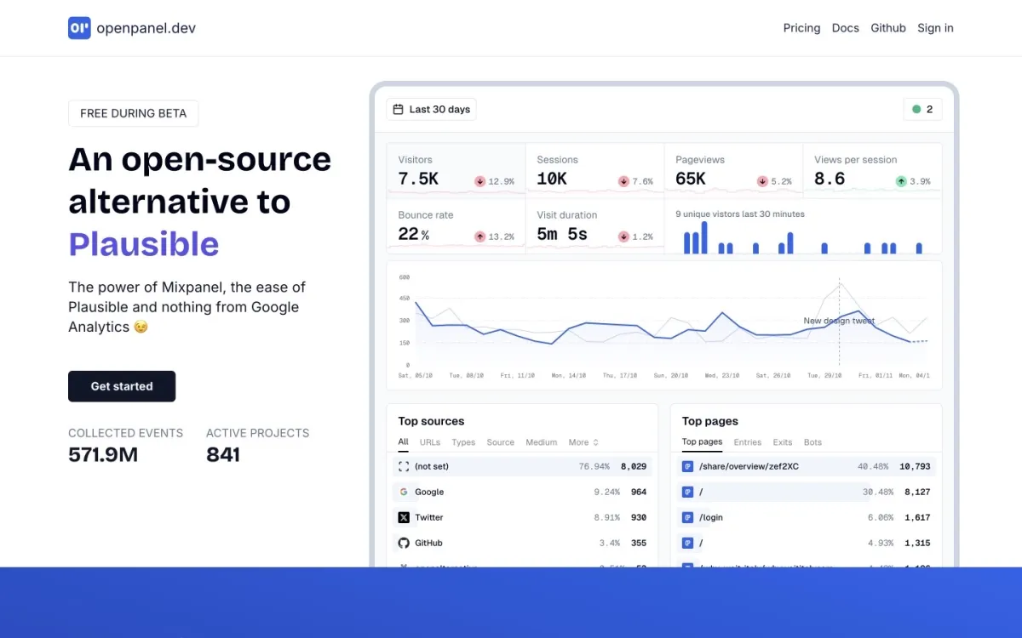Click the green up-arrow beside Views per session

[900, 181]
